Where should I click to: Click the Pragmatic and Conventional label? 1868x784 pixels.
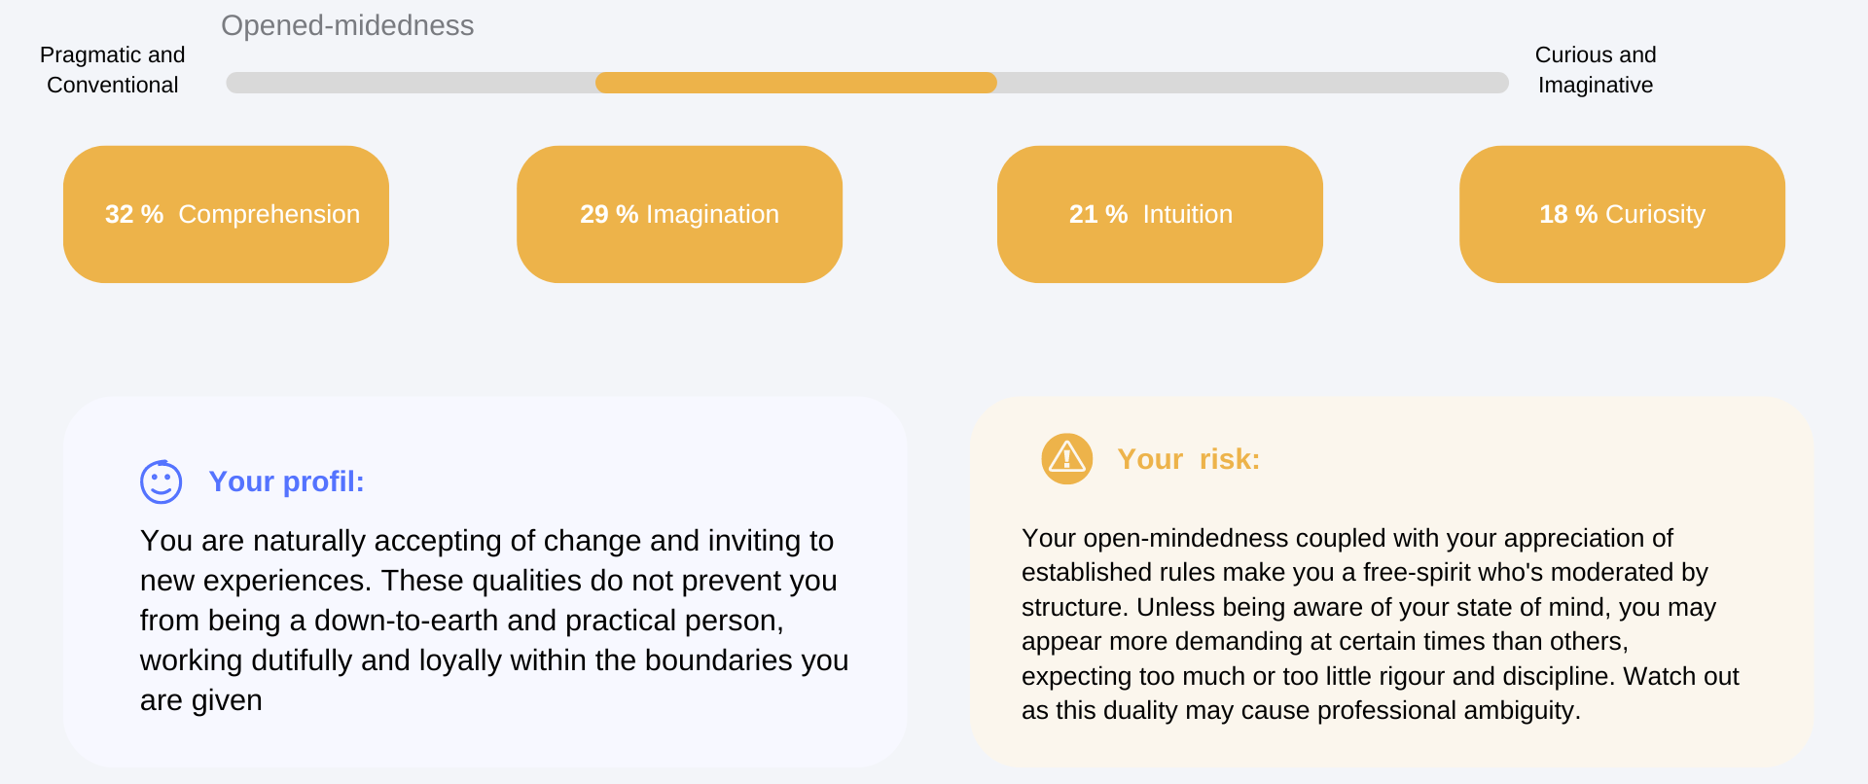coord(113,70)
